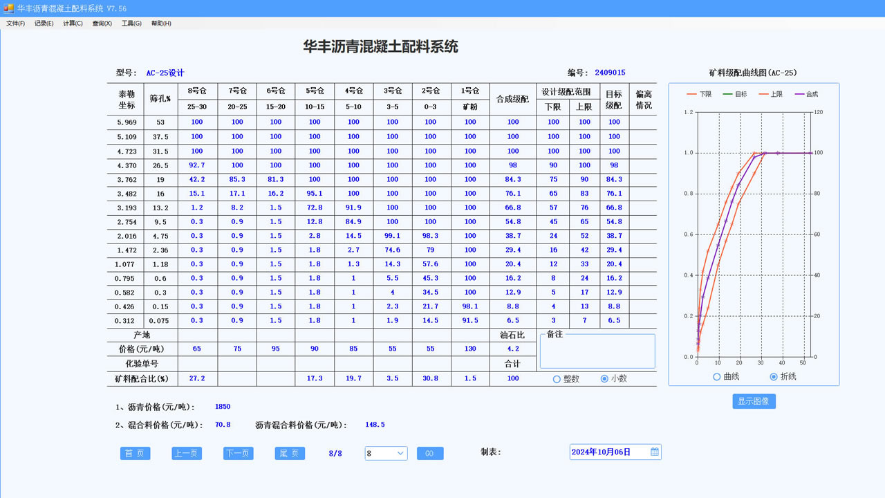Click inside the 备注 remarks box
This screenshot has width=885, height=498.
coord(597,351)
